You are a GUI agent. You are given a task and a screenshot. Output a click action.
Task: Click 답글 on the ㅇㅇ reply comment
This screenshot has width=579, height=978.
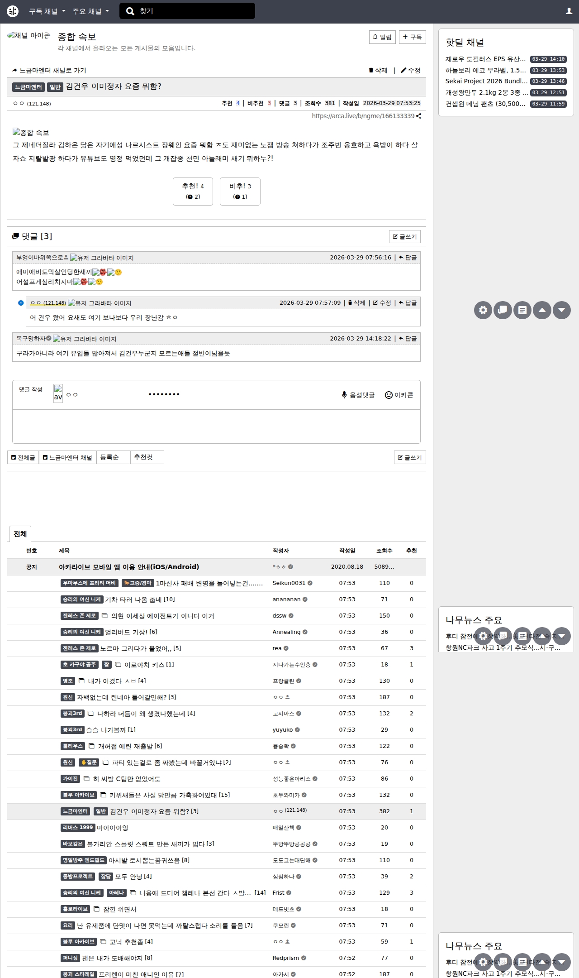click(x=408, y=303)
